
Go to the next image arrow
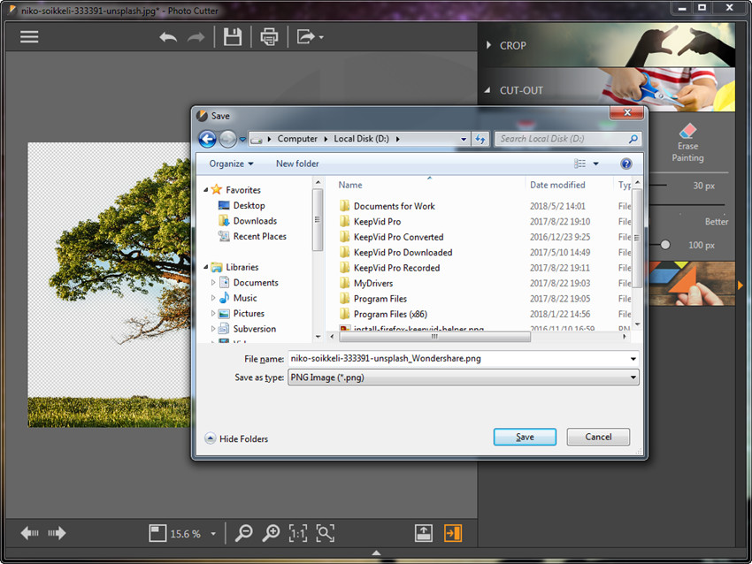point(57,533)
